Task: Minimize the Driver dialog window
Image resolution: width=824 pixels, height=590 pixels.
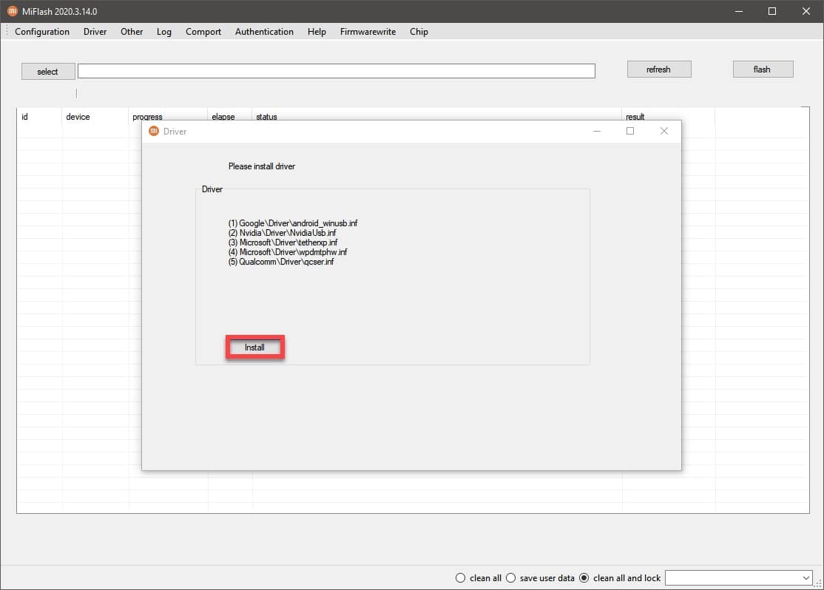Action: click(596, 131)
